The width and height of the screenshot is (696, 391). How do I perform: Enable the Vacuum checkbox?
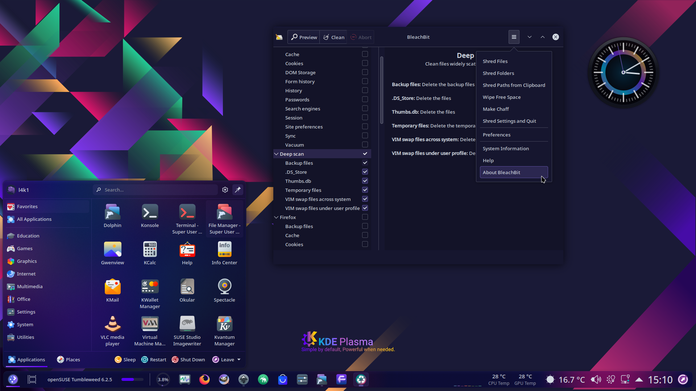(365, 144)
